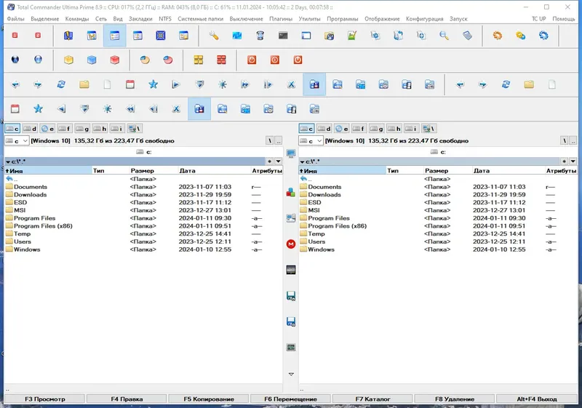The image size is (582, 408).
Task: Open left panel directory history arrow
Action: [278, 161]
